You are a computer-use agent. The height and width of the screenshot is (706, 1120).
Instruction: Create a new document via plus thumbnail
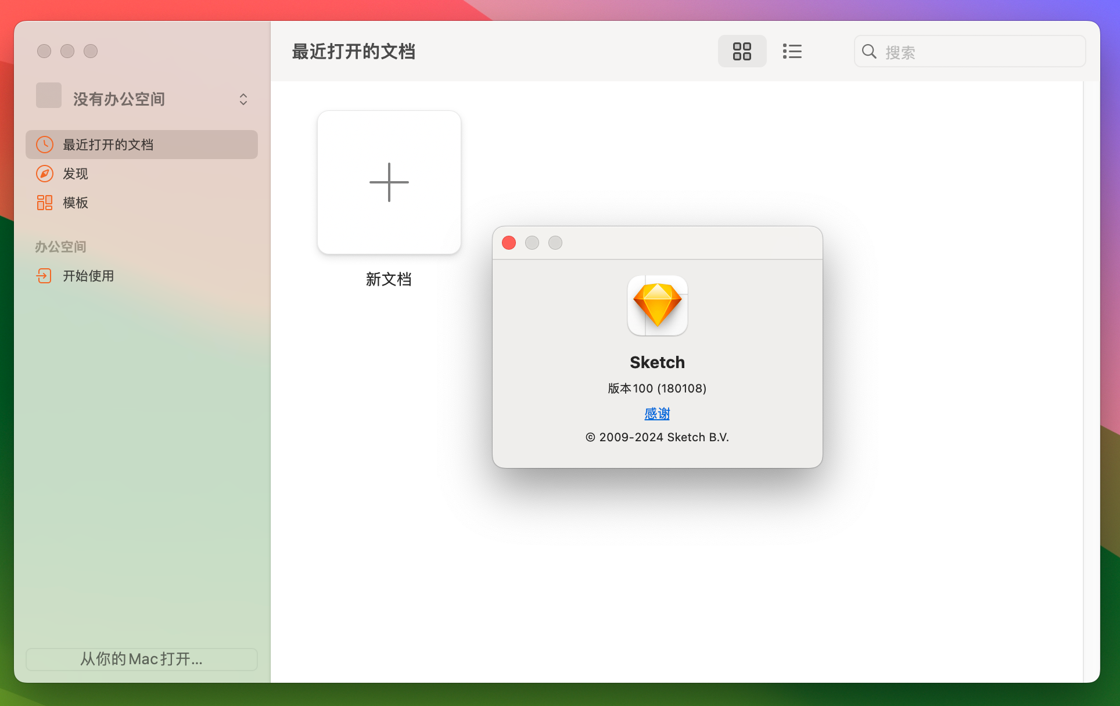tap(389, 182)
